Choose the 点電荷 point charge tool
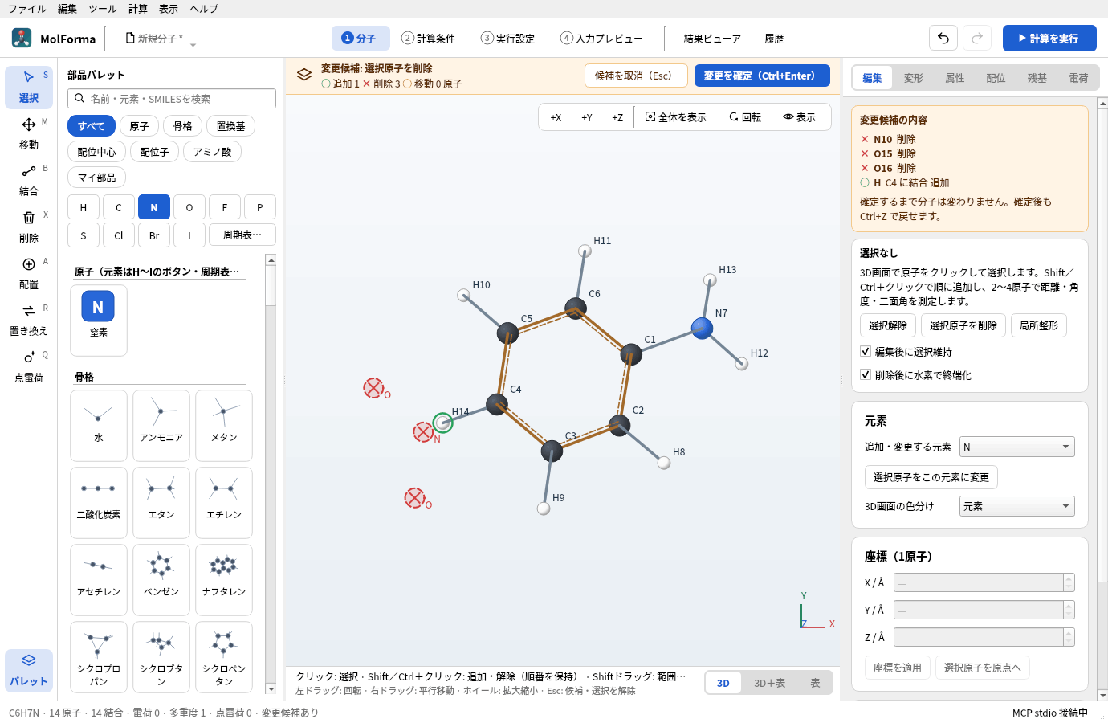 pos(29,366)
